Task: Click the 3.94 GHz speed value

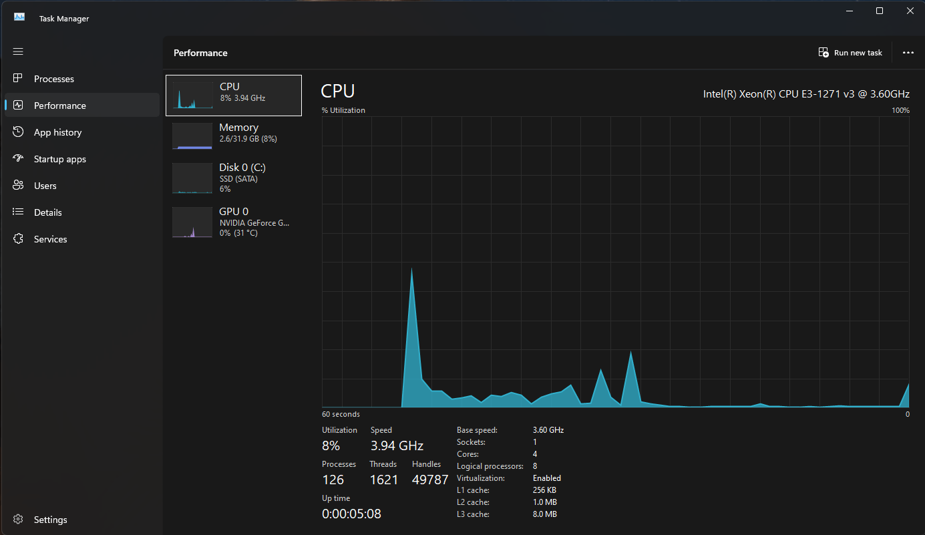Action: pyautogui.click(x=397, y=445)
